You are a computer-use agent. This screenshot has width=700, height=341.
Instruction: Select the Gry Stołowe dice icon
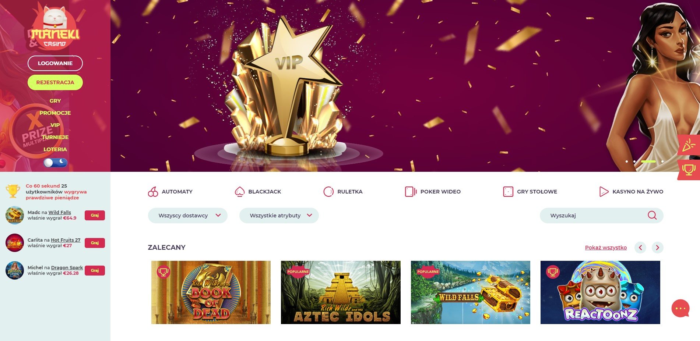click(x=508, y=192)
